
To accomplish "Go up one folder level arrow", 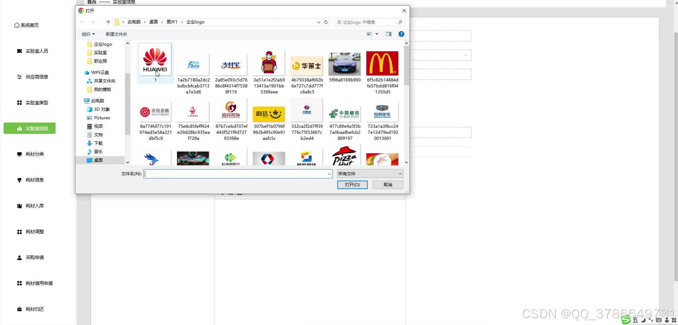I will 108,22.
